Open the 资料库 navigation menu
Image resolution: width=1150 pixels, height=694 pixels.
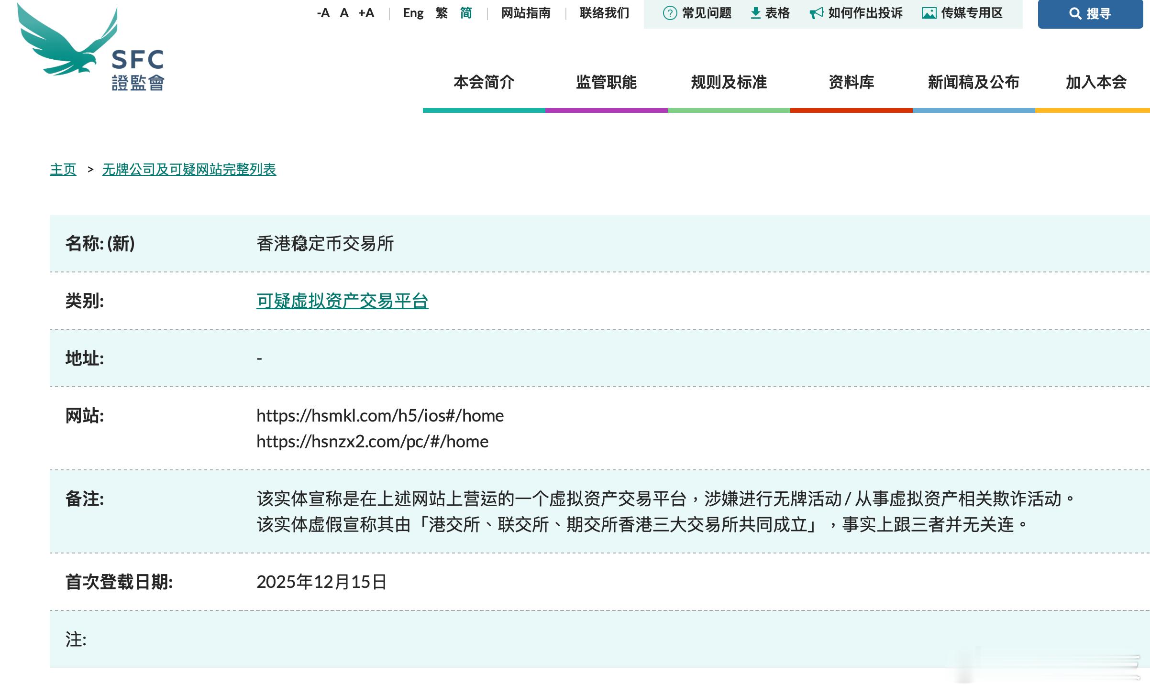pyautogui.click(x=851, y=83)
